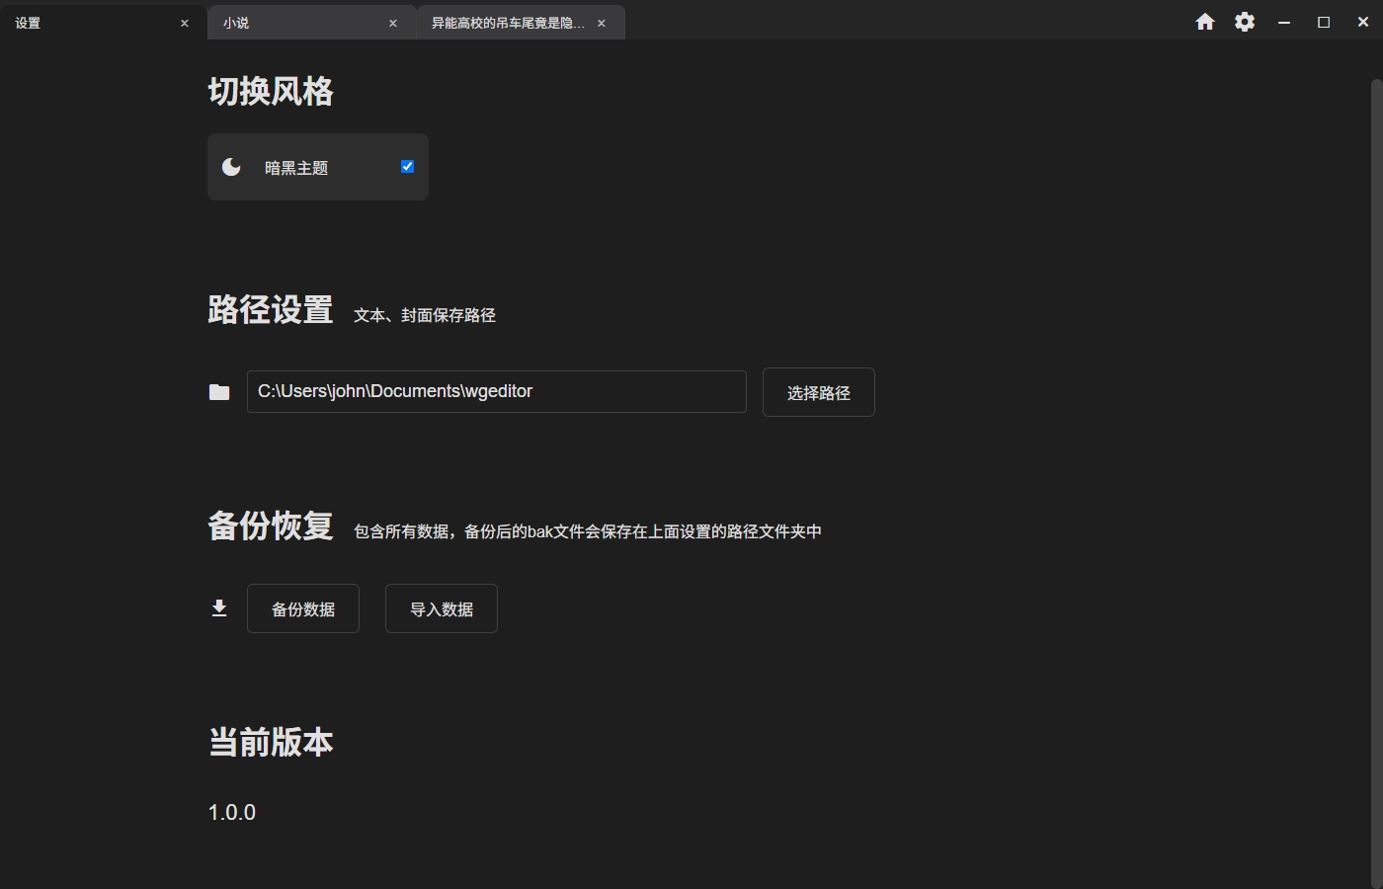Click the download icon in 备份恢复 section
Screen dimensions: 1383x889
[x=219, y=607]
